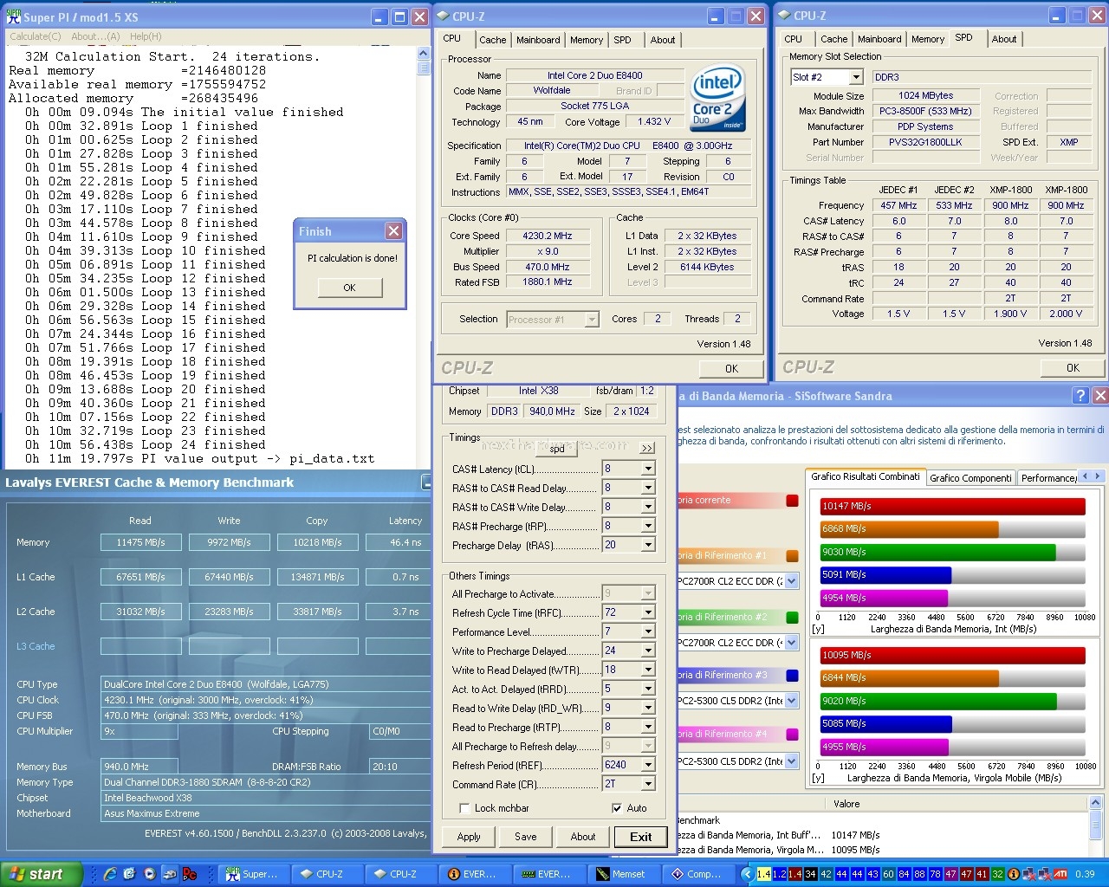Click the Sandra help question-mark button

coord(1080,396)
